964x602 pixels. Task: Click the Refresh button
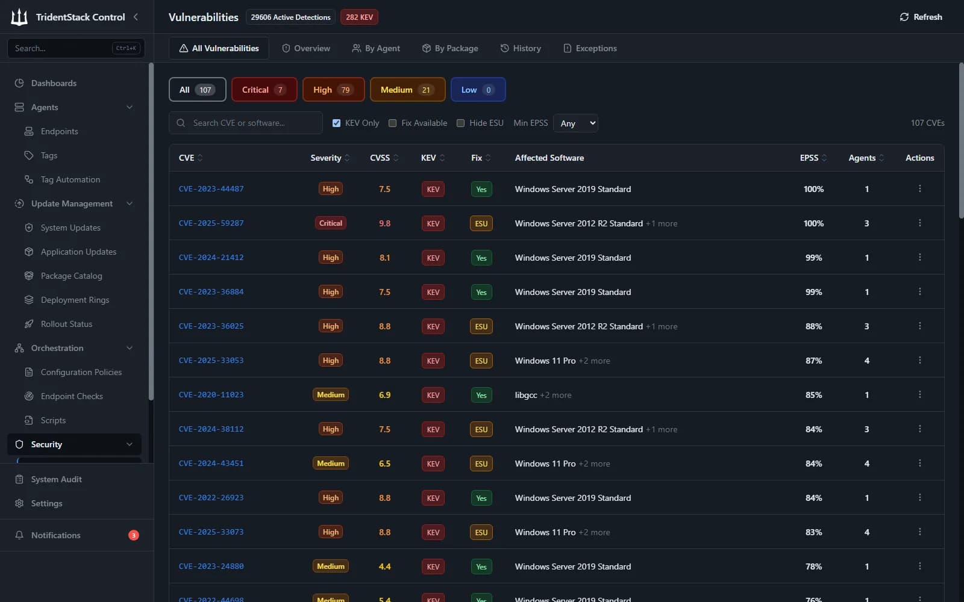point(921,17)
